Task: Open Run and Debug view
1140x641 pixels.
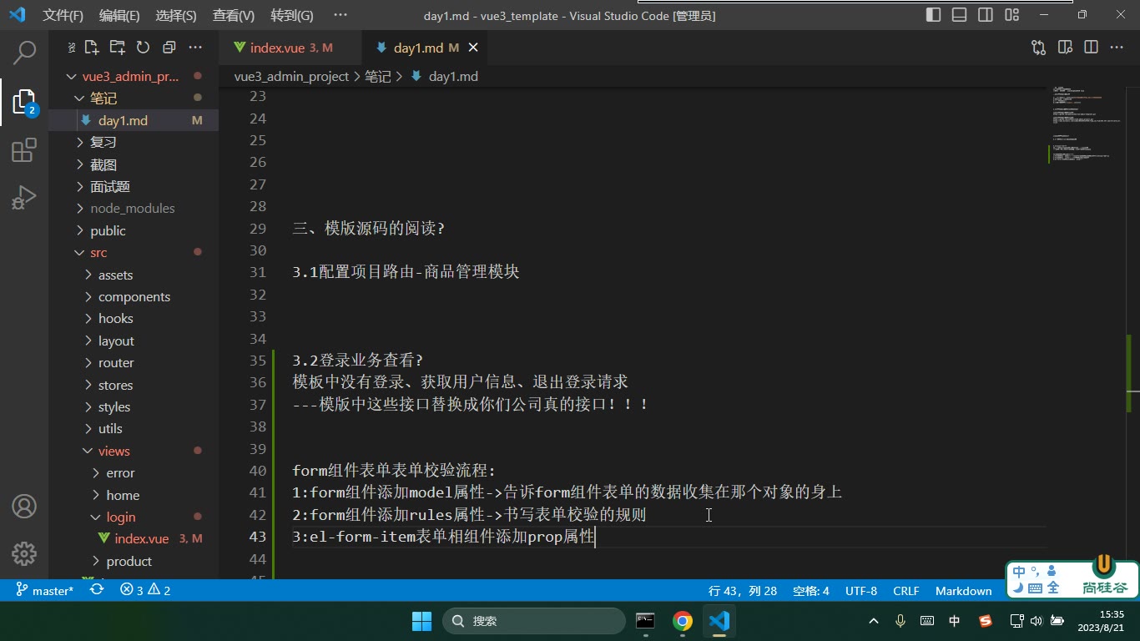Action: click(24, 198)
